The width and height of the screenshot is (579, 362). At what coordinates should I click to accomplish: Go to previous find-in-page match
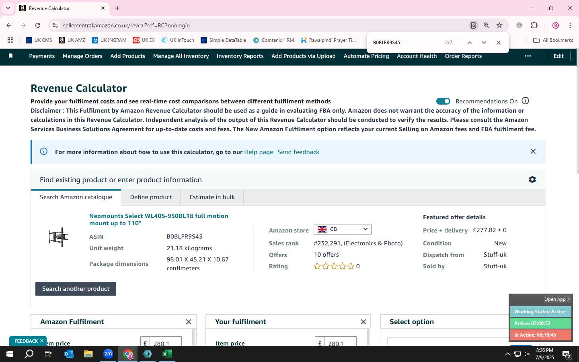[469, 43]
